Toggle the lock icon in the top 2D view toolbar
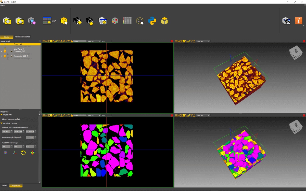The image size is (306, 191). (72, 41)
